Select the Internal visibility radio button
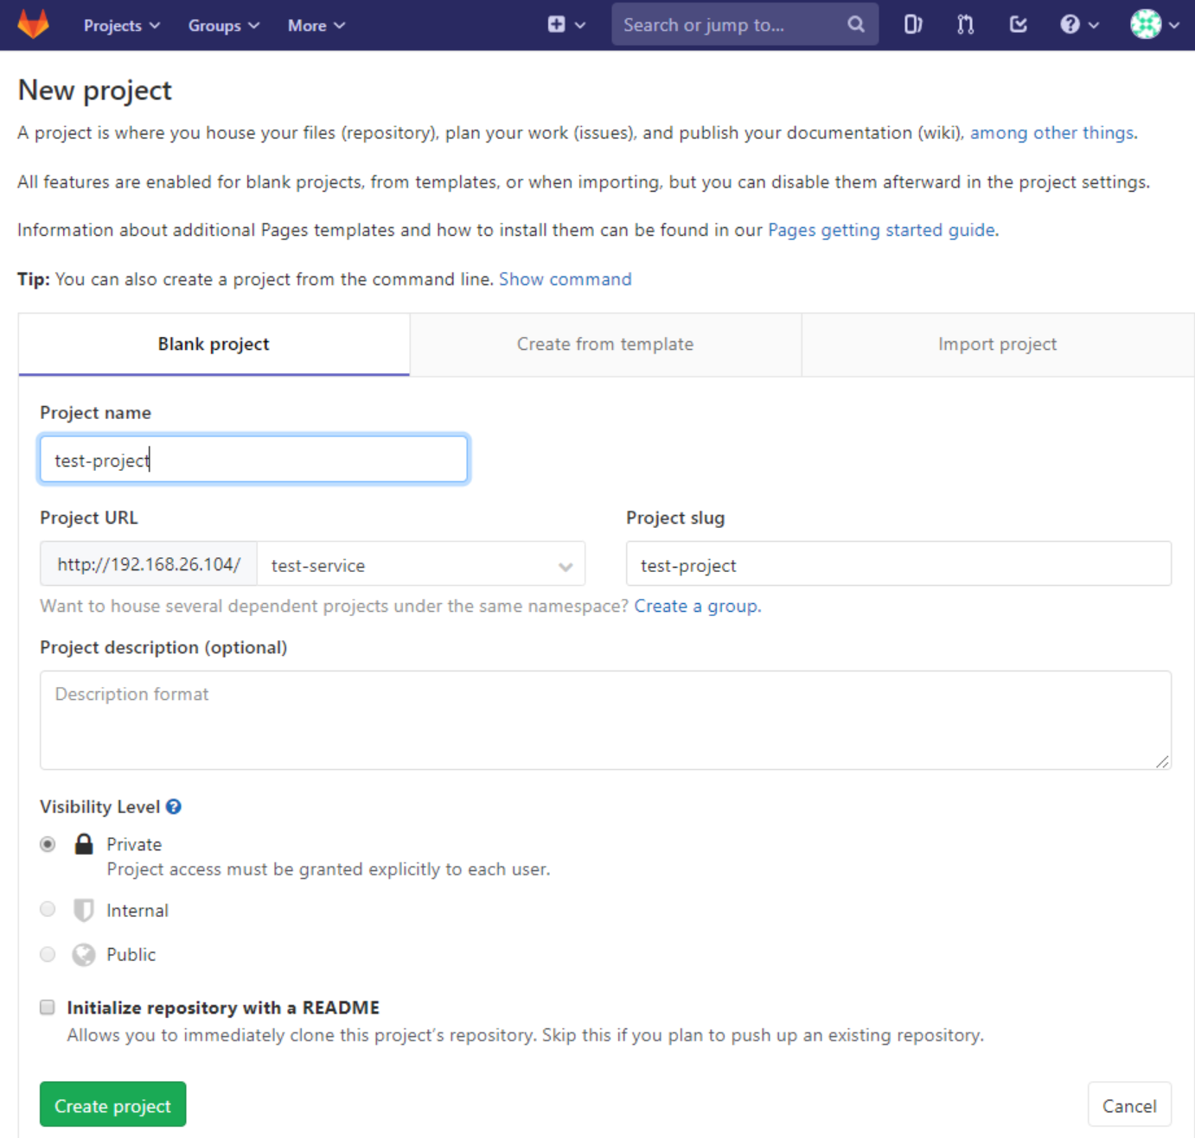The width and height of the screenshot is (1195, 1138). [48, 909]
